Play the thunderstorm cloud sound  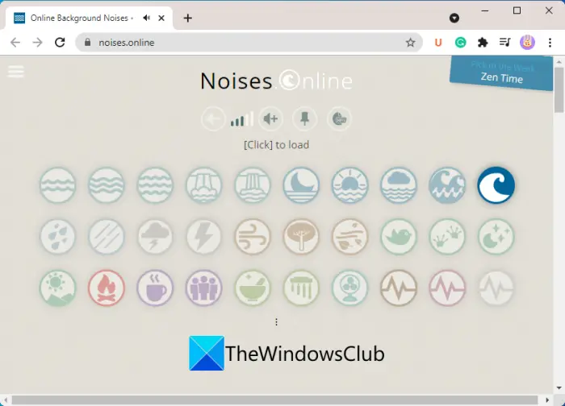(155, 237)
